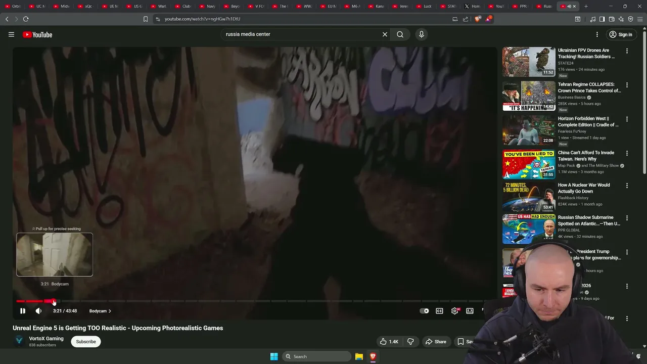This screenshot has height=364, width=647.
Task: Toggle the browser sidebar panel
Action: [x=602, y=19]
